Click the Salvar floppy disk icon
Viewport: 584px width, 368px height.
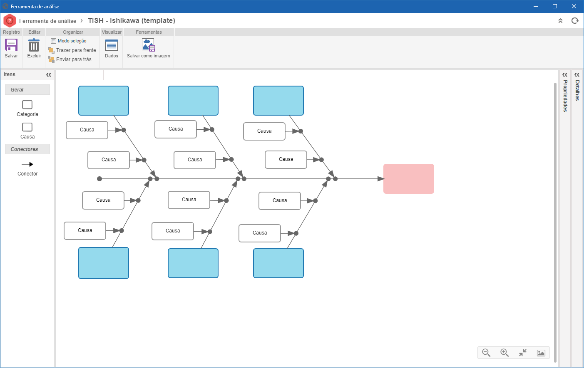[x=11, y=45]
